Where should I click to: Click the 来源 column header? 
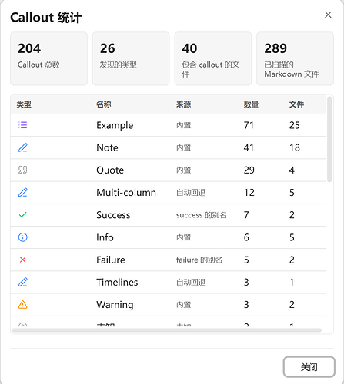point(183,104)
